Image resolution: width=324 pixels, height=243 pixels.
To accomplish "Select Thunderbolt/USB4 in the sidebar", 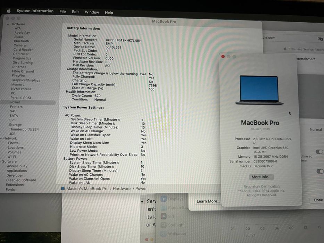I will coord(24,129).
